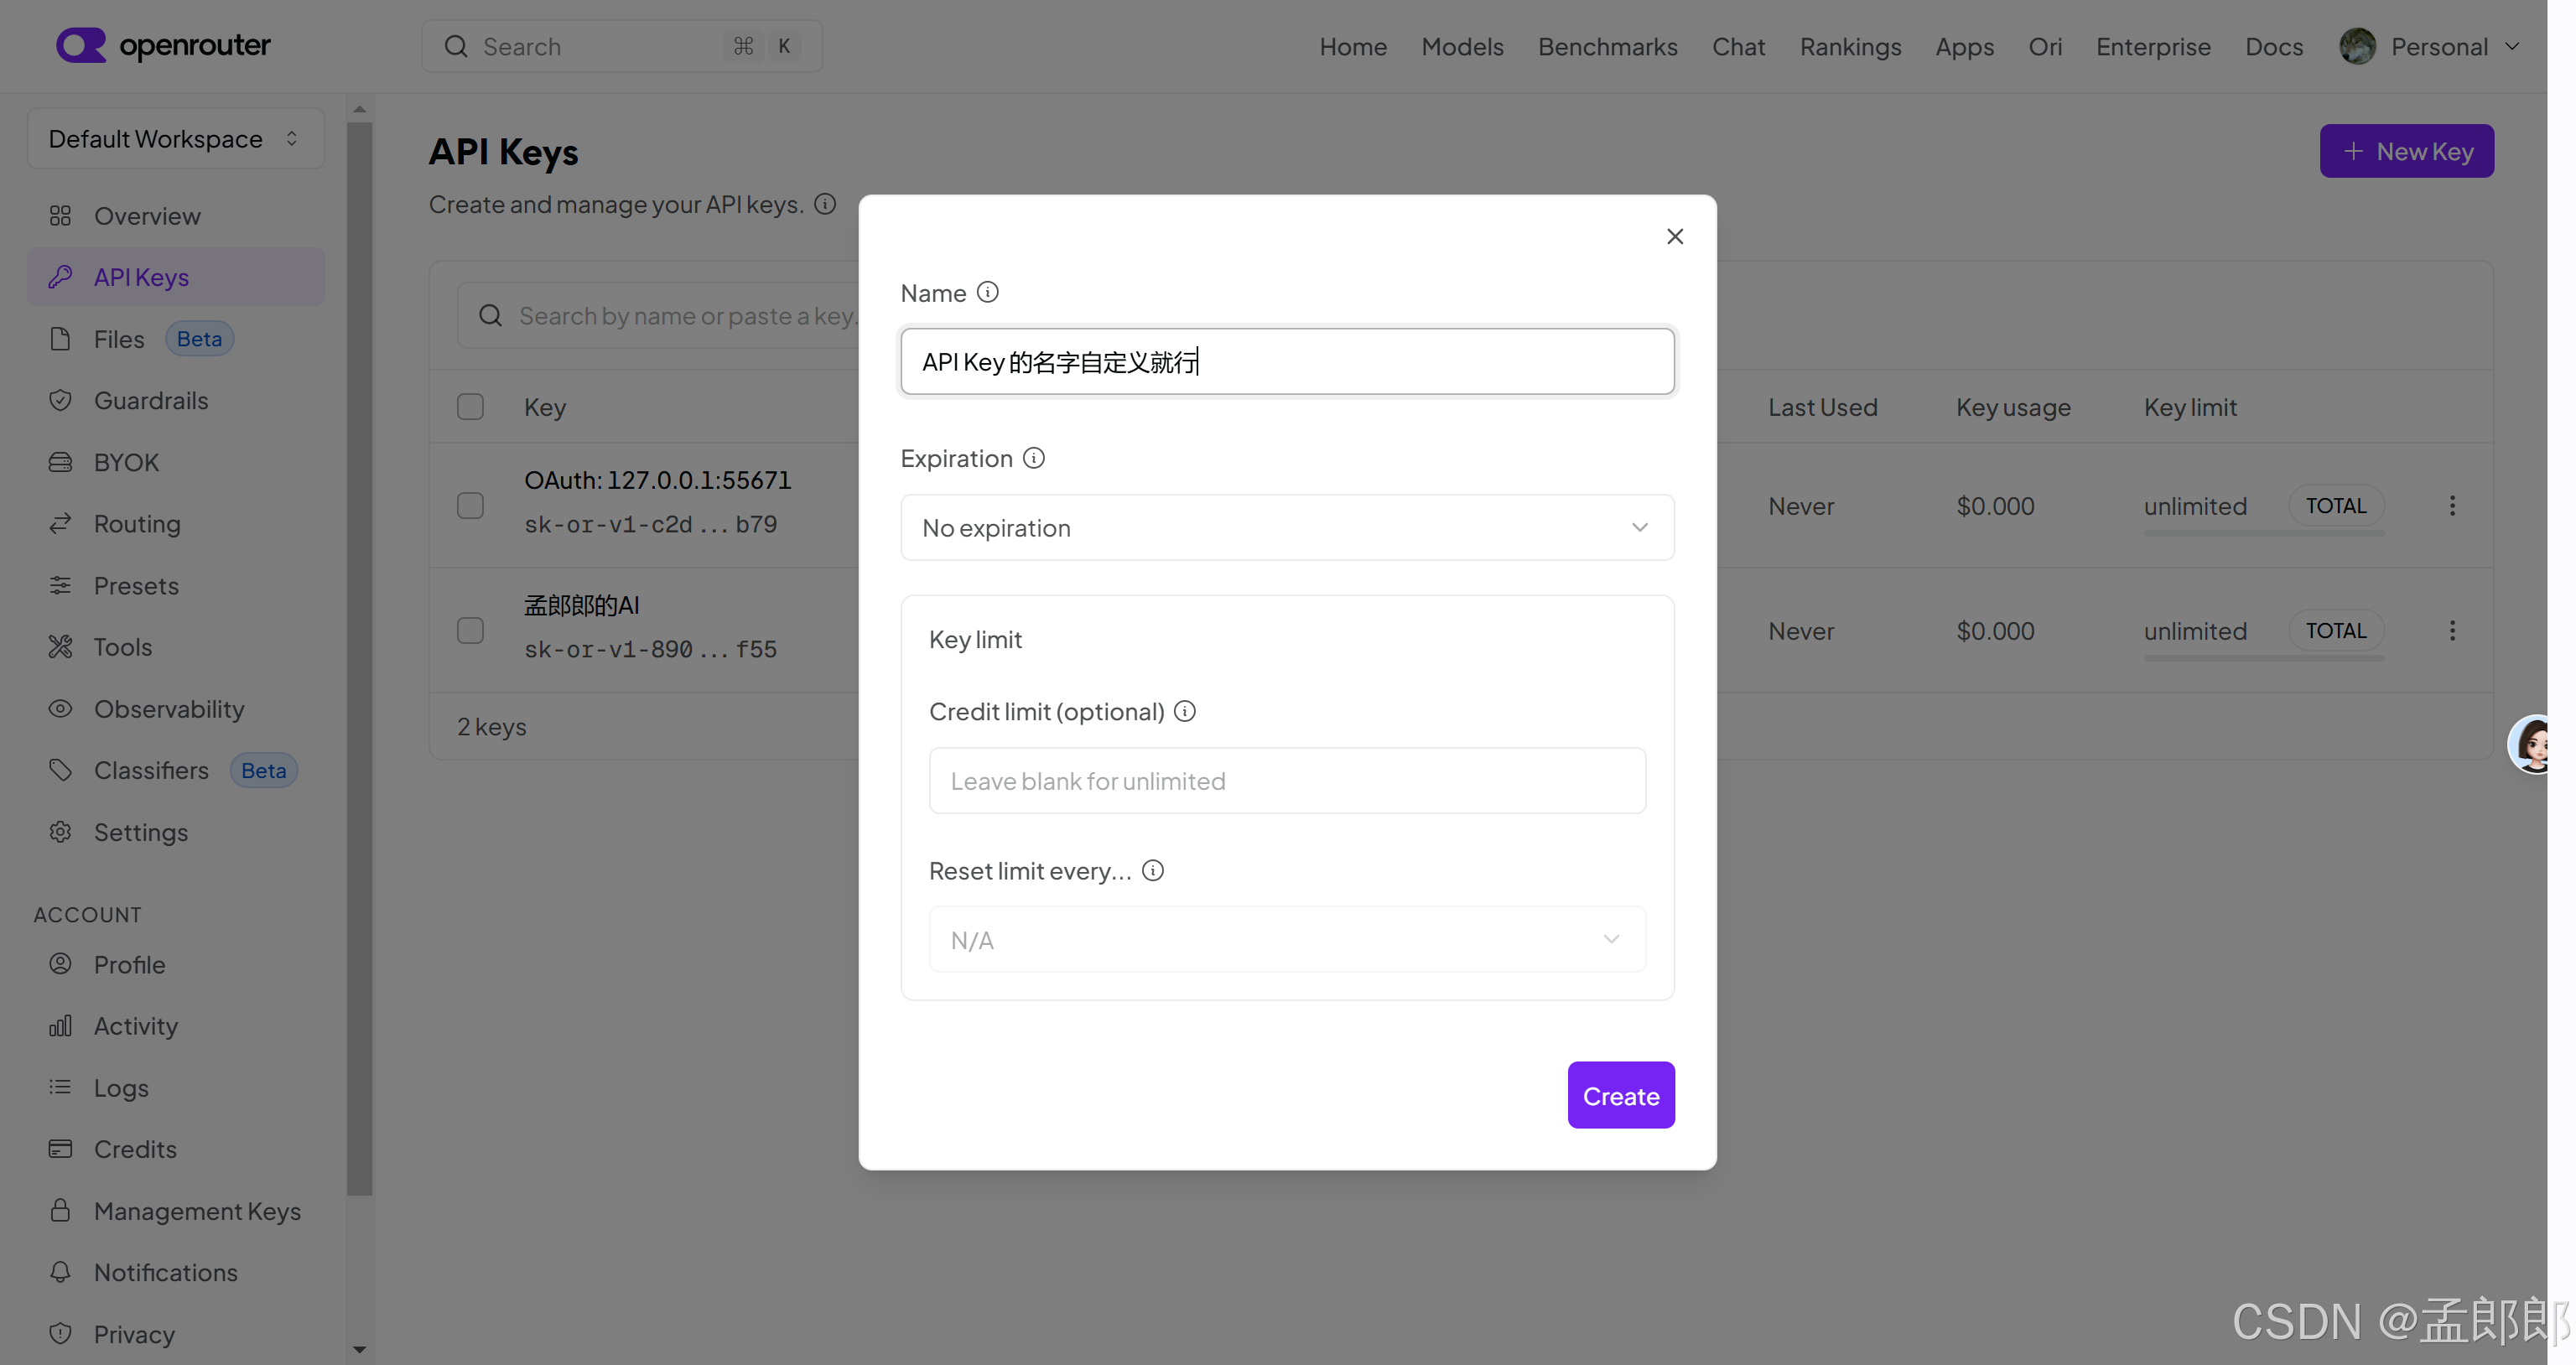Click the BYOK icon in sidebar
The height and width of the screenshot is (1365, 2576).
coord(60,462)
